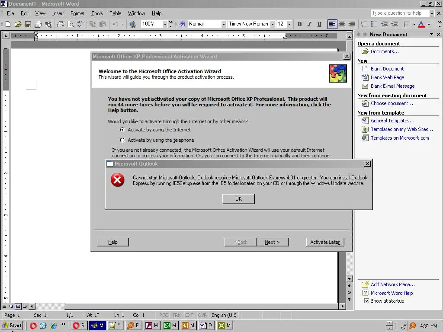
Task: Click the Decrease Indent icon
Action: [x=385, y=24]
